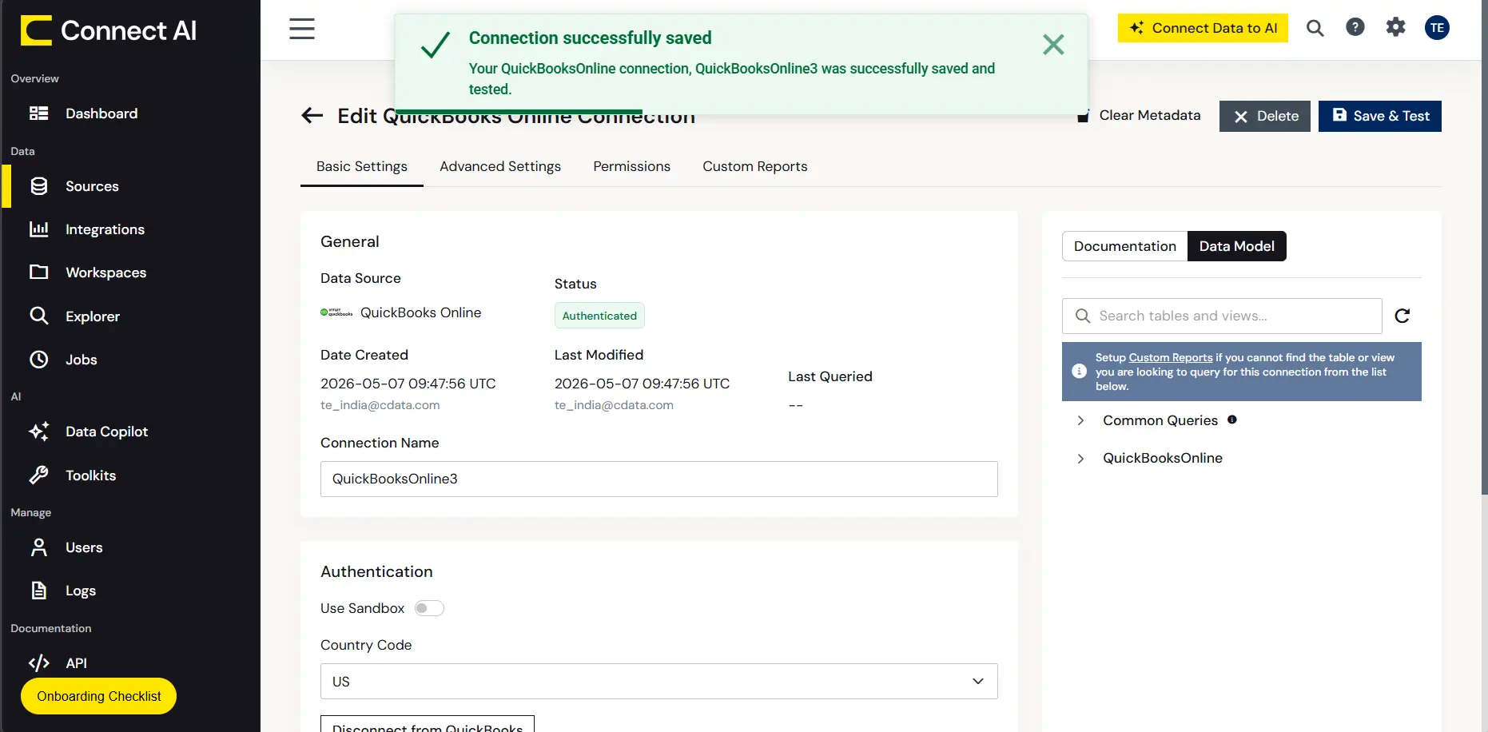
Task: Click Disconnect from QuickBooks button
Action: pyautogui.click(x=428, y=724)
